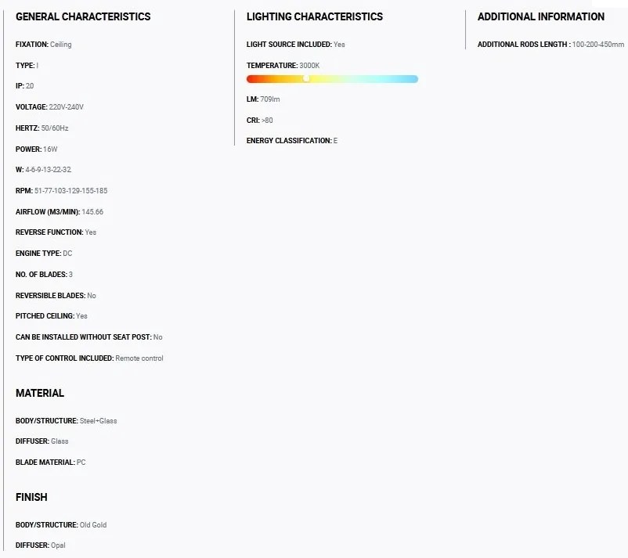
Task: Click the Material section heading
Action: (x=40, y=393)
